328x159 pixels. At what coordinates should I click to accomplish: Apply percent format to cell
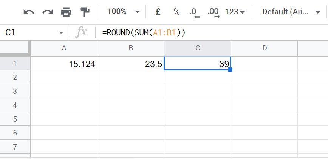point(176,12)
